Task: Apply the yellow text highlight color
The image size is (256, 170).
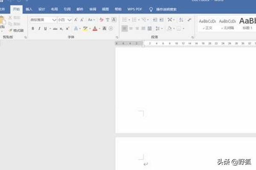Action: tap(85, 28)
